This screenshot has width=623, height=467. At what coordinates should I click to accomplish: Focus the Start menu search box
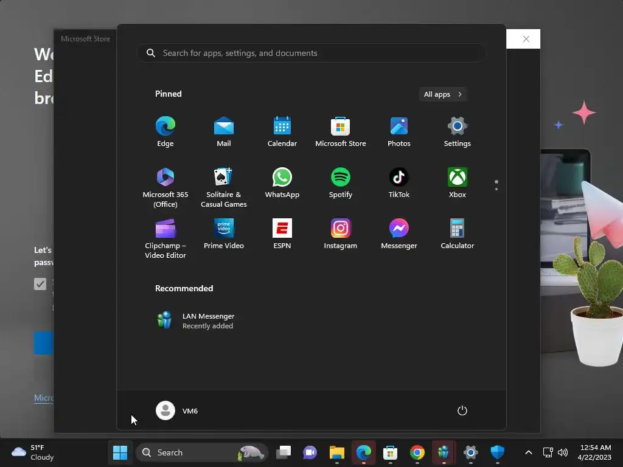pos(311,53)
